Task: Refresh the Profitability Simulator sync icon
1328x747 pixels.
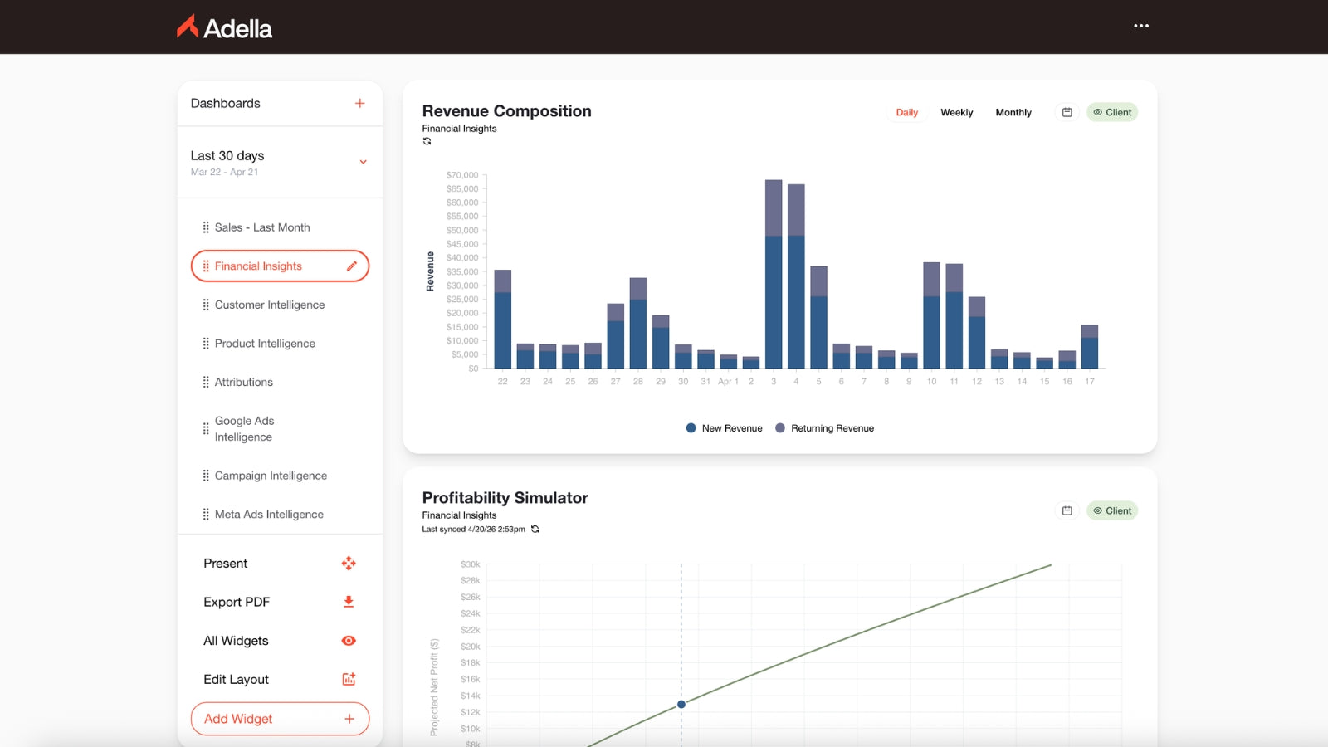Action: coord(535,529)
